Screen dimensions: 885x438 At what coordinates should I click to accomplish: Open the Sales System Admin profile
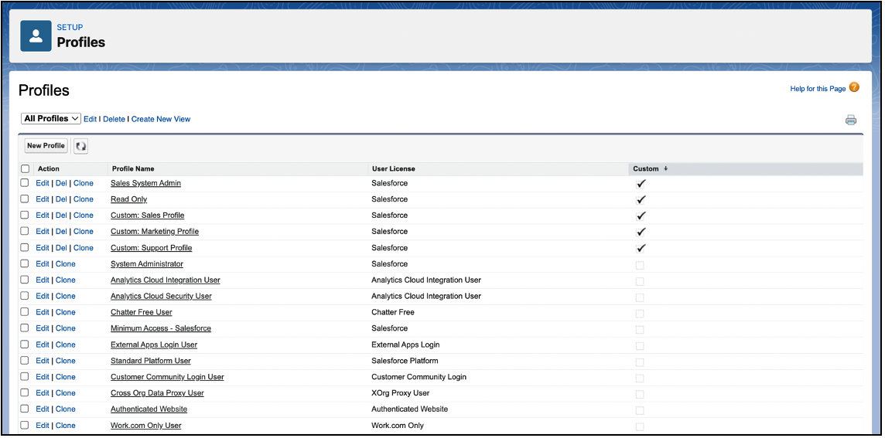(x=145, y=183)
